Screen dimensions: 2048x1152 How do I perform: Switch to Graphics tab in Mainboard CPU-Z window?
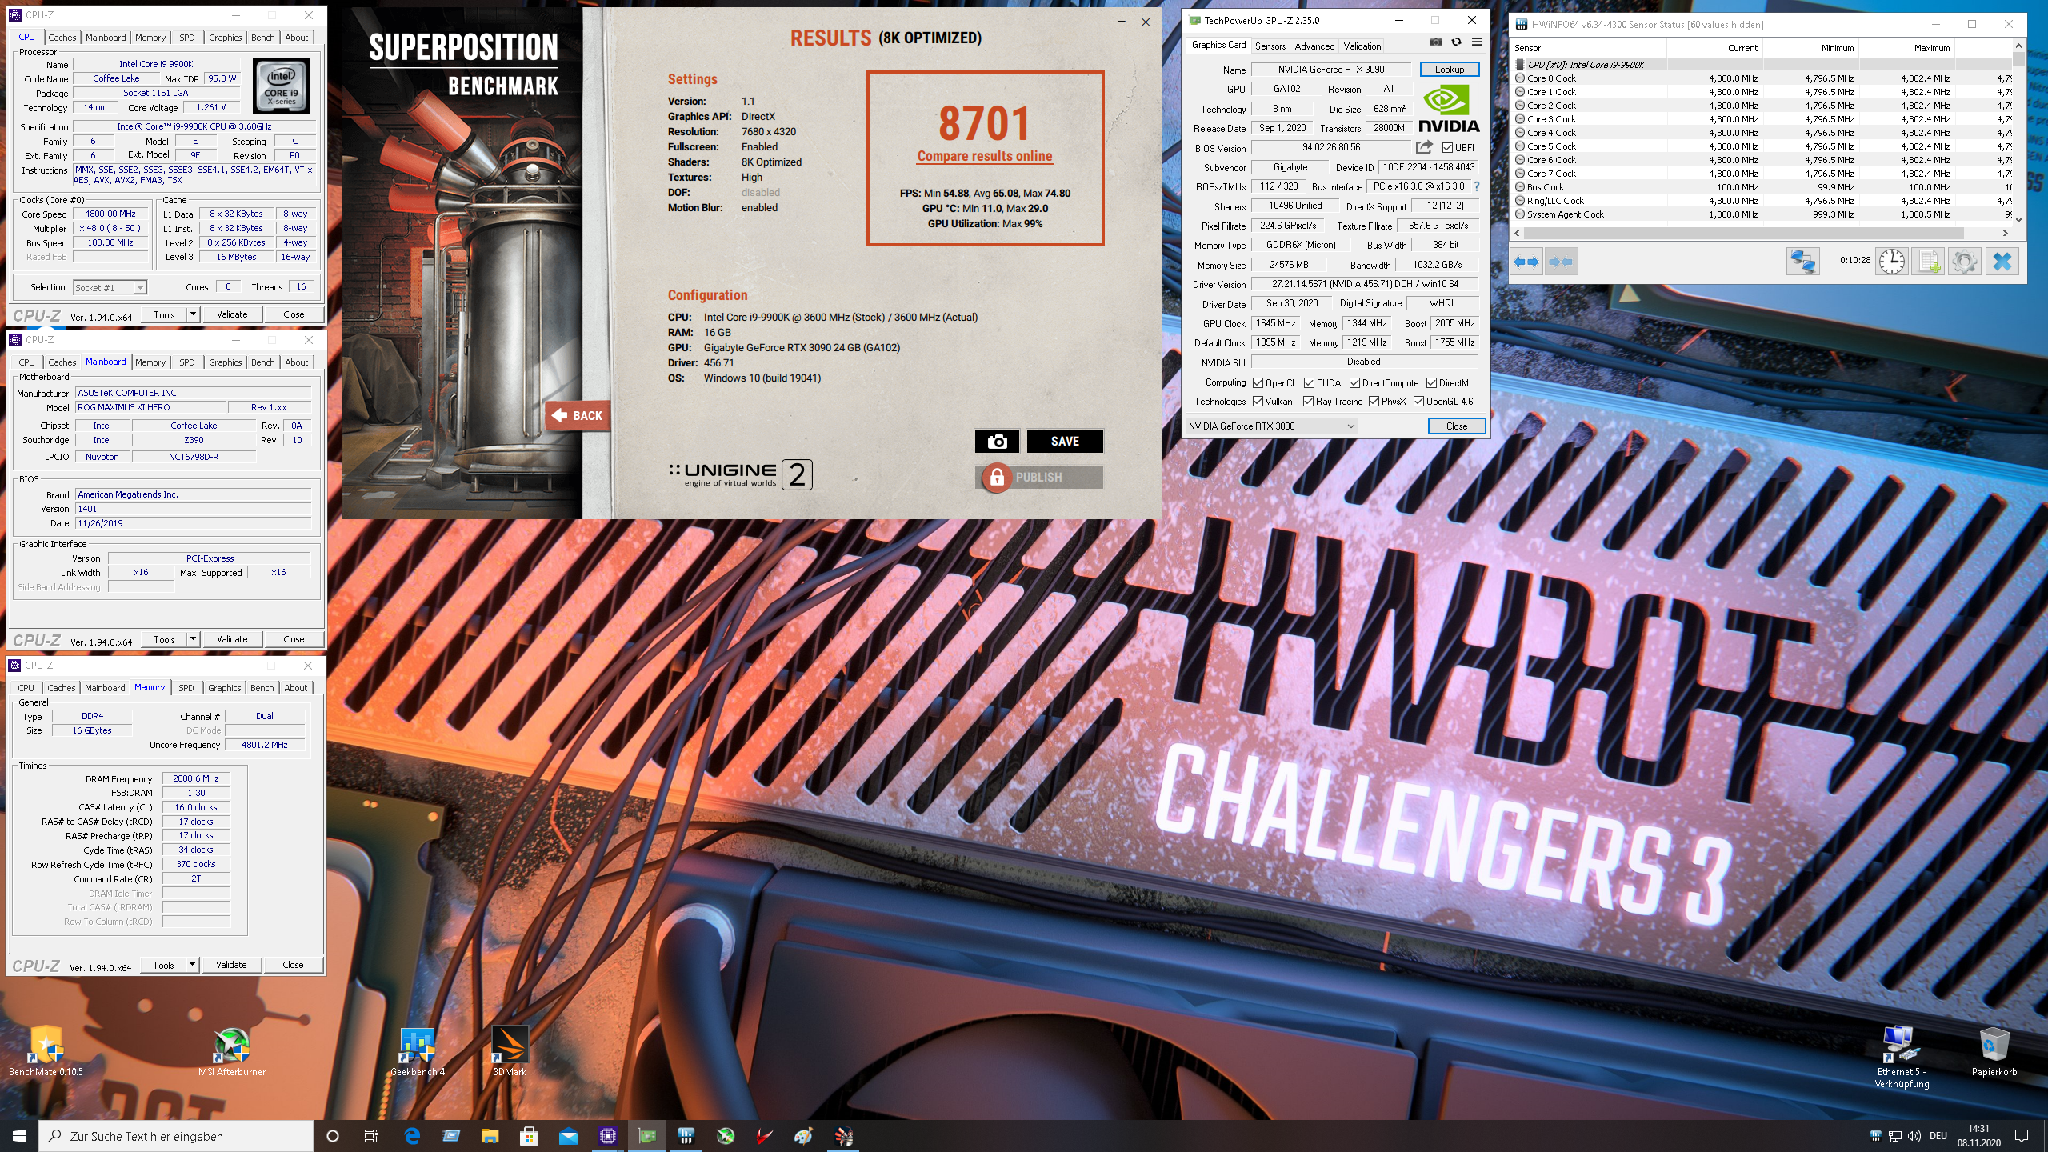coord(225,362)
